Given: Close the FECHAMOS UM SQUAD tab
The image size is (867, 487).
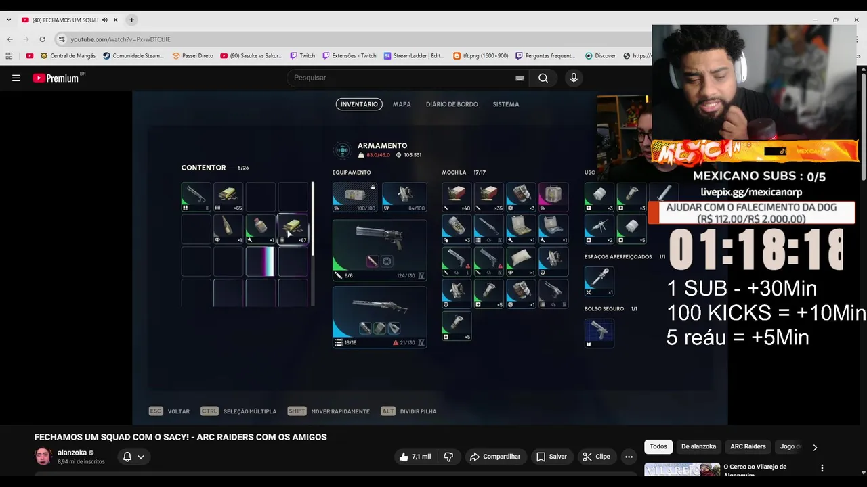Looking at the screenshot, I should click(x=116, y=20).
